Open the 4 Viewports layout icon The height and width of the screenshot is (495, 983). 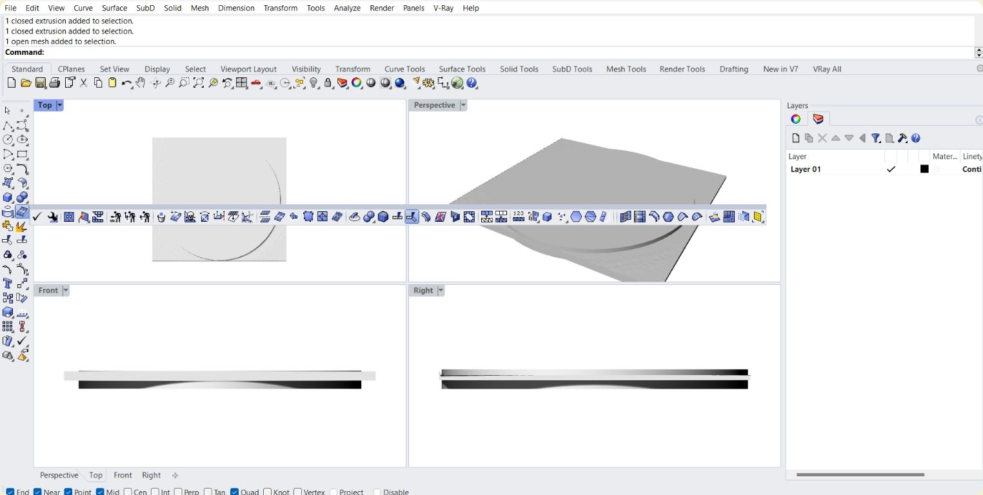241,83
